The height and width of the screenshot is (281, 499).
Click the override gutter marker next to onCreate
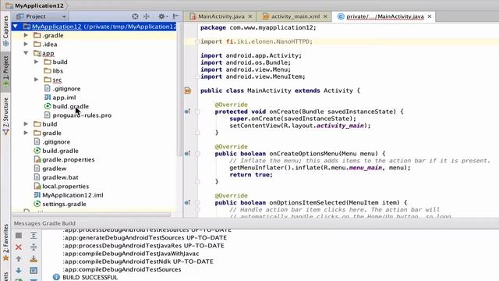click(187, 112)
